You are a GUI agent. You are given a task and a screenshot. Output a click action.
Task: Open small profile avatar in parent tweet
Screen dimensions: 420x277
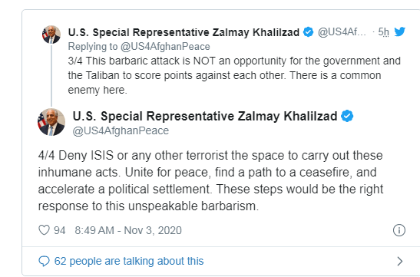51,35
